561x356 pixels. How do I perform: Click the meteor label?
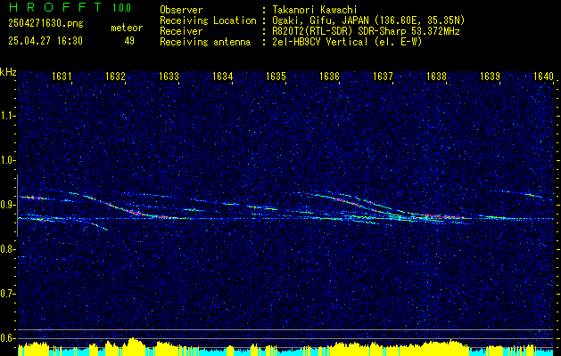click(x=127, y=28)
